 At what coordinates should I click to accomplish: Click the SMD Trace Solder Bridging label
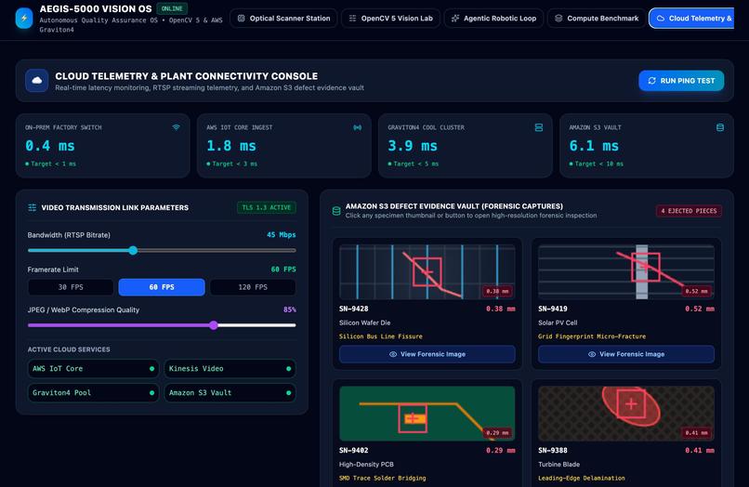tap(383, 478)
